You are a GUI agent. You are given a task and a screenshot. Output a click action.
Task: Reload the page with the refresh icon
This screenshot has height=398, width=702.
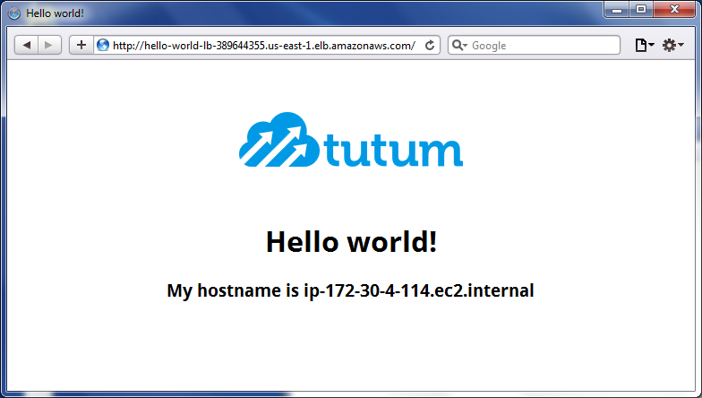tap(430, 45)
